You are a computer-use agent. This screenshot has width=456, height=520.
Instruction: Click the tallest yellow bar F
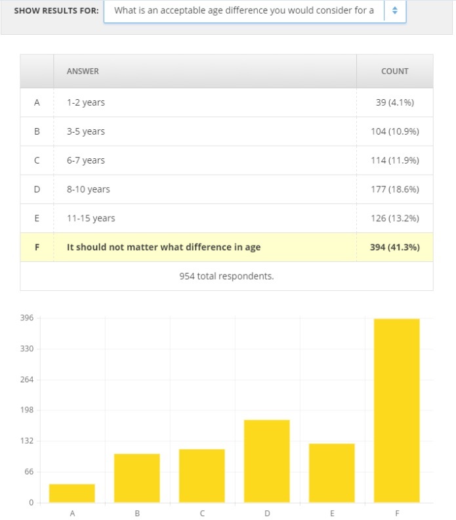397,410
